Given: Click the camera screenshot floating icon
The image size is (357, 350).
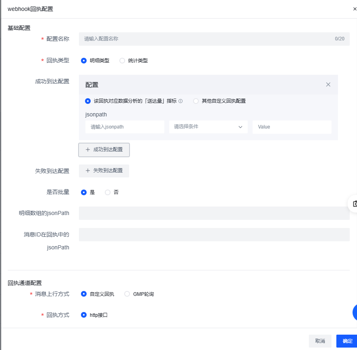Looking at the screenshot, I should pos(354,204).
